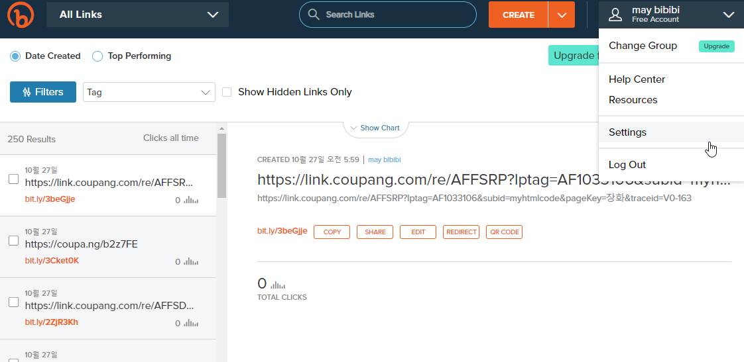
Task: Click the bar chart icon for bit.ly/3Cket0K row
Action: [x=191, y=262]
